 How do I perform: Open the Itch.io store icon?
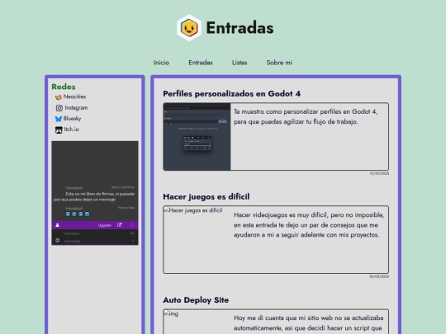point(59,129)
